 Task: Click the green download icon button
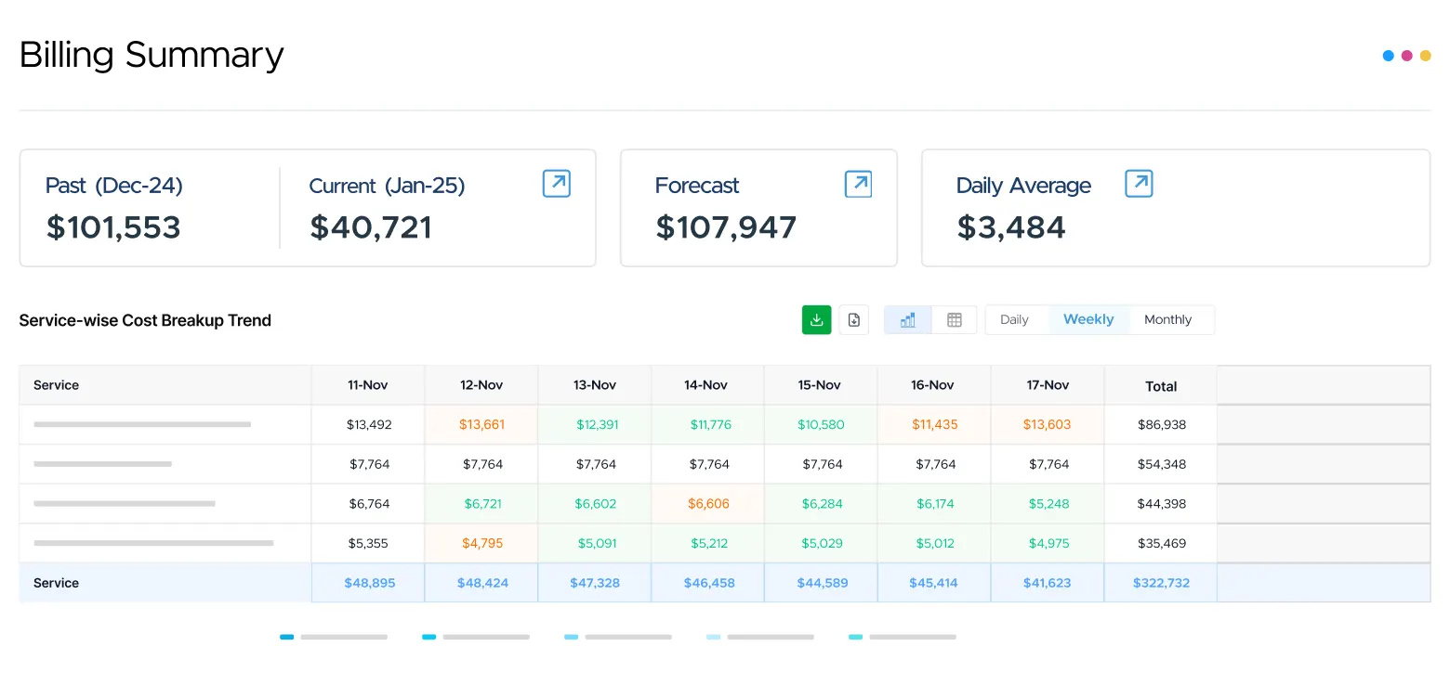pos(816,320)
